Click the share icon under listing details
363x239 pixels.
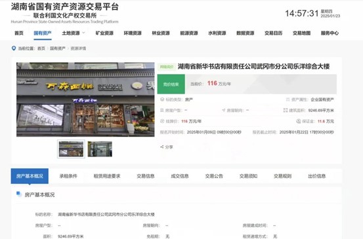[x=162, y=147]
